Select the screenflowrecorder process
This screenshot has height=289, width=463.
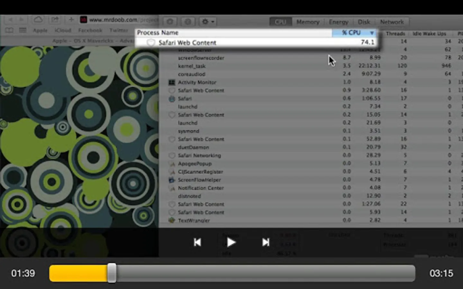(201, 58)
